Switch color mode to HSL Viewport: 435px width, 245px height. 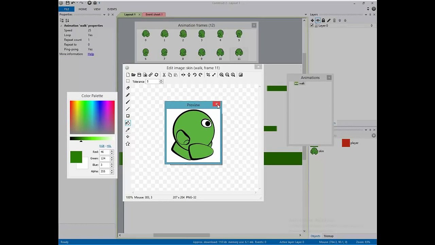(109, 146)
